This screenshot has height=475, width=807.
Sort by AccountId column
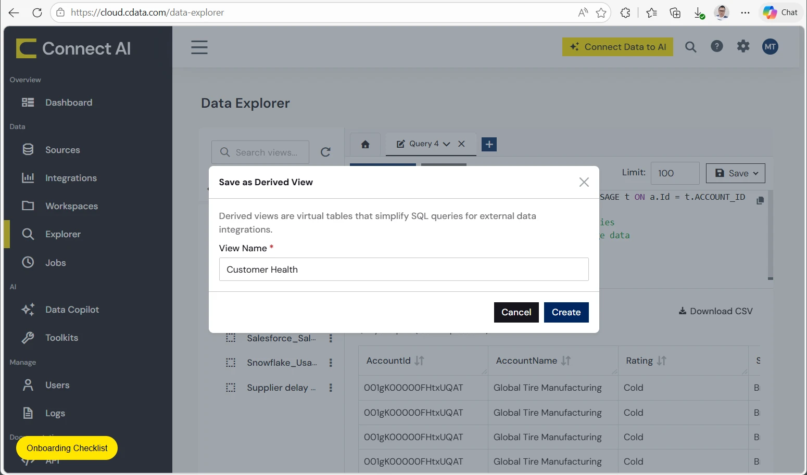tap(420, 361)
